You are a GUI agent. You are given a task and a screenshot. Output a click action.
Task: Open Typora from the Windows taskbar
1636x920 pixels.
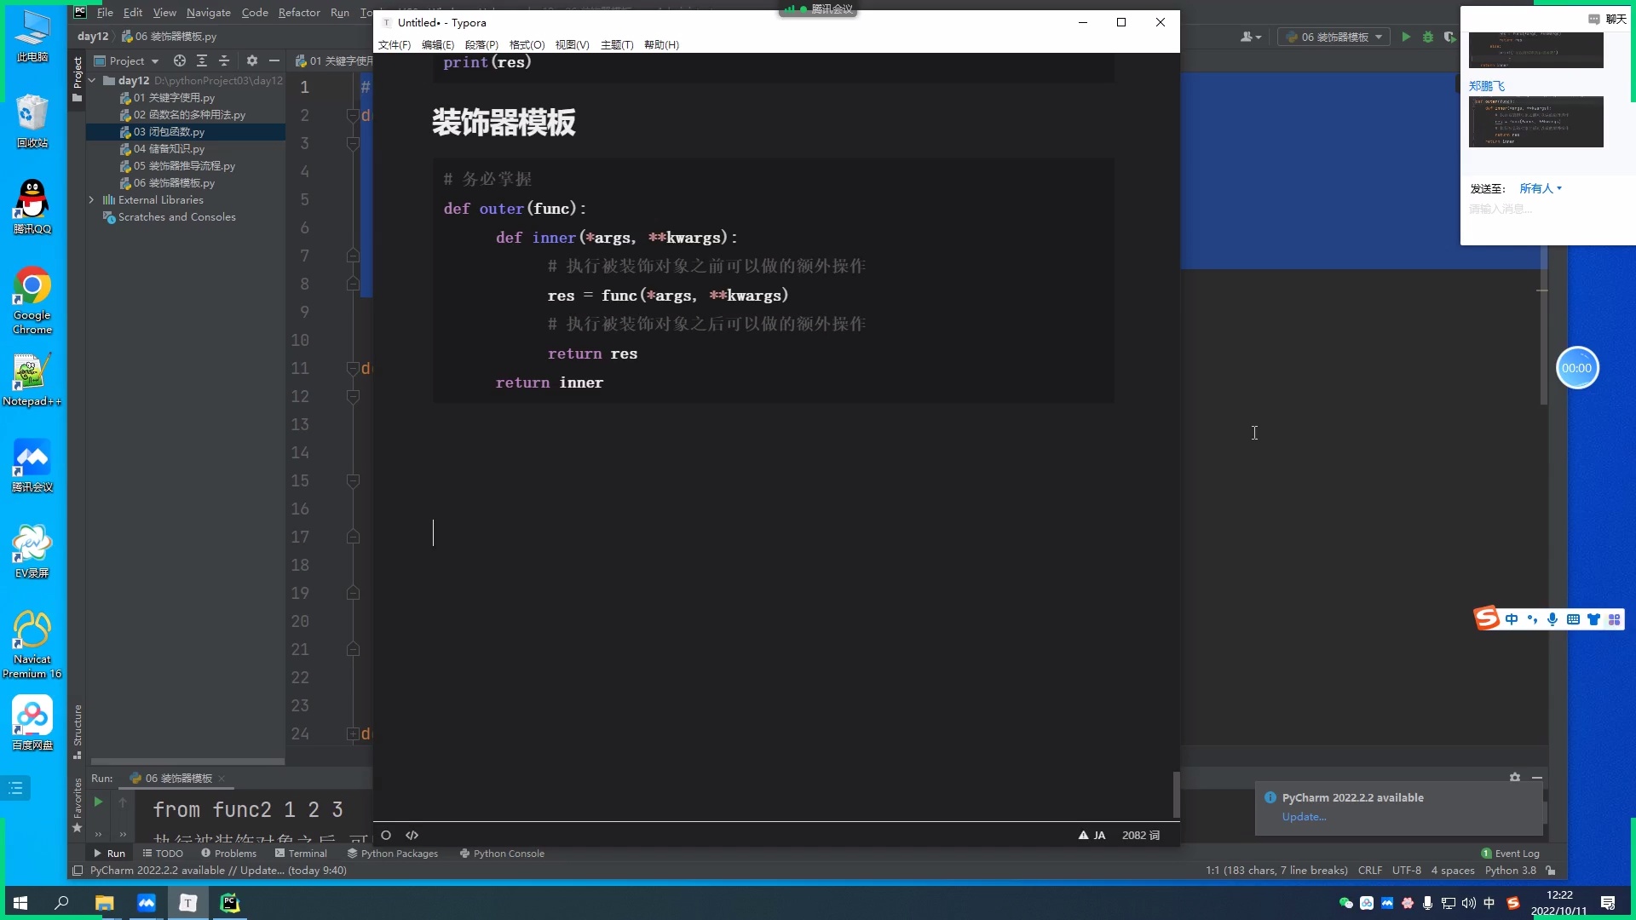pos(187,903)
